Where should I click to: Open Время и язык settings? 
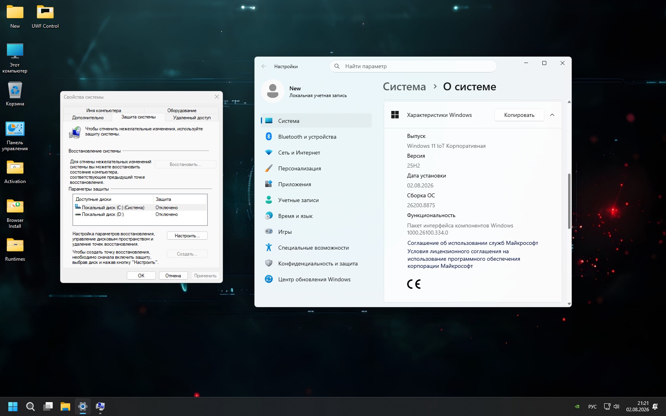(x=316, y=216)
